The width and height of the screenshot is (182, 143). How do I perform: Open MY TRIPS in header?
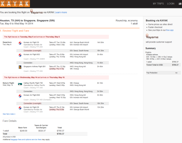click(x=158, y=4)
